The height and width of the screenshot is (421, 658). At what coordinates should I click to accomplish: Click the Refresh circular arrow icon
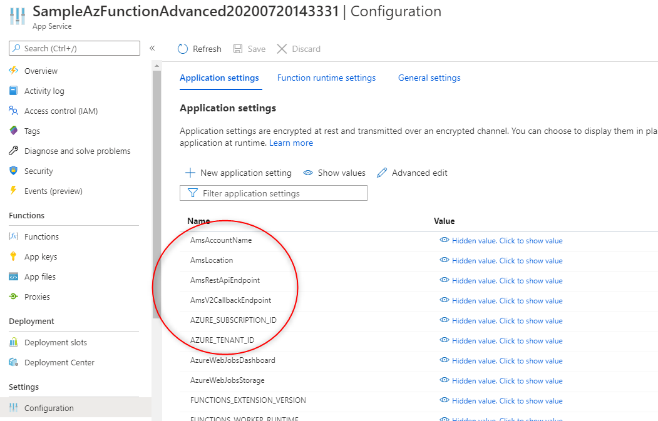(183, 49)
